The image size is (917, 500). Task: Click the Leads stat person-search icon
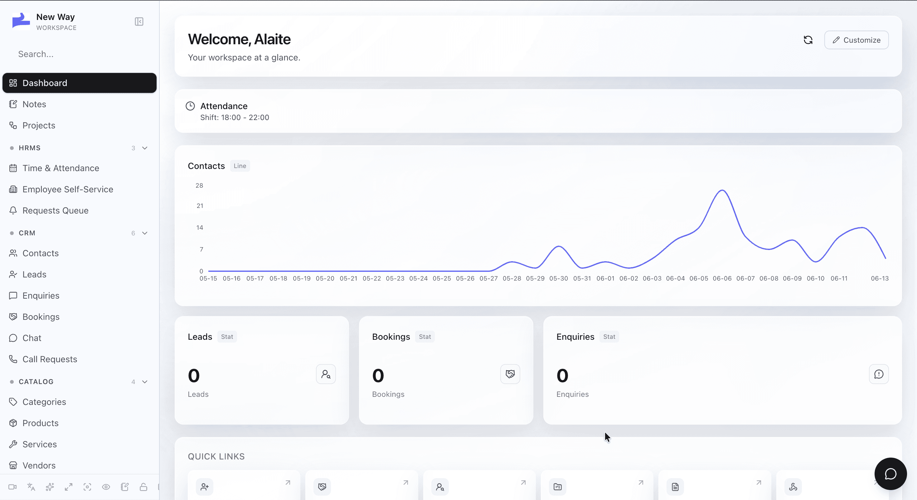click(x=326, y=374)
